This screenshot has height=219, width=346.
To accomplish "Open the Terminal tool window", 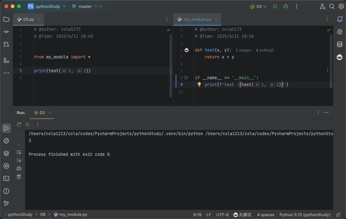I will (x=6, y=178).
